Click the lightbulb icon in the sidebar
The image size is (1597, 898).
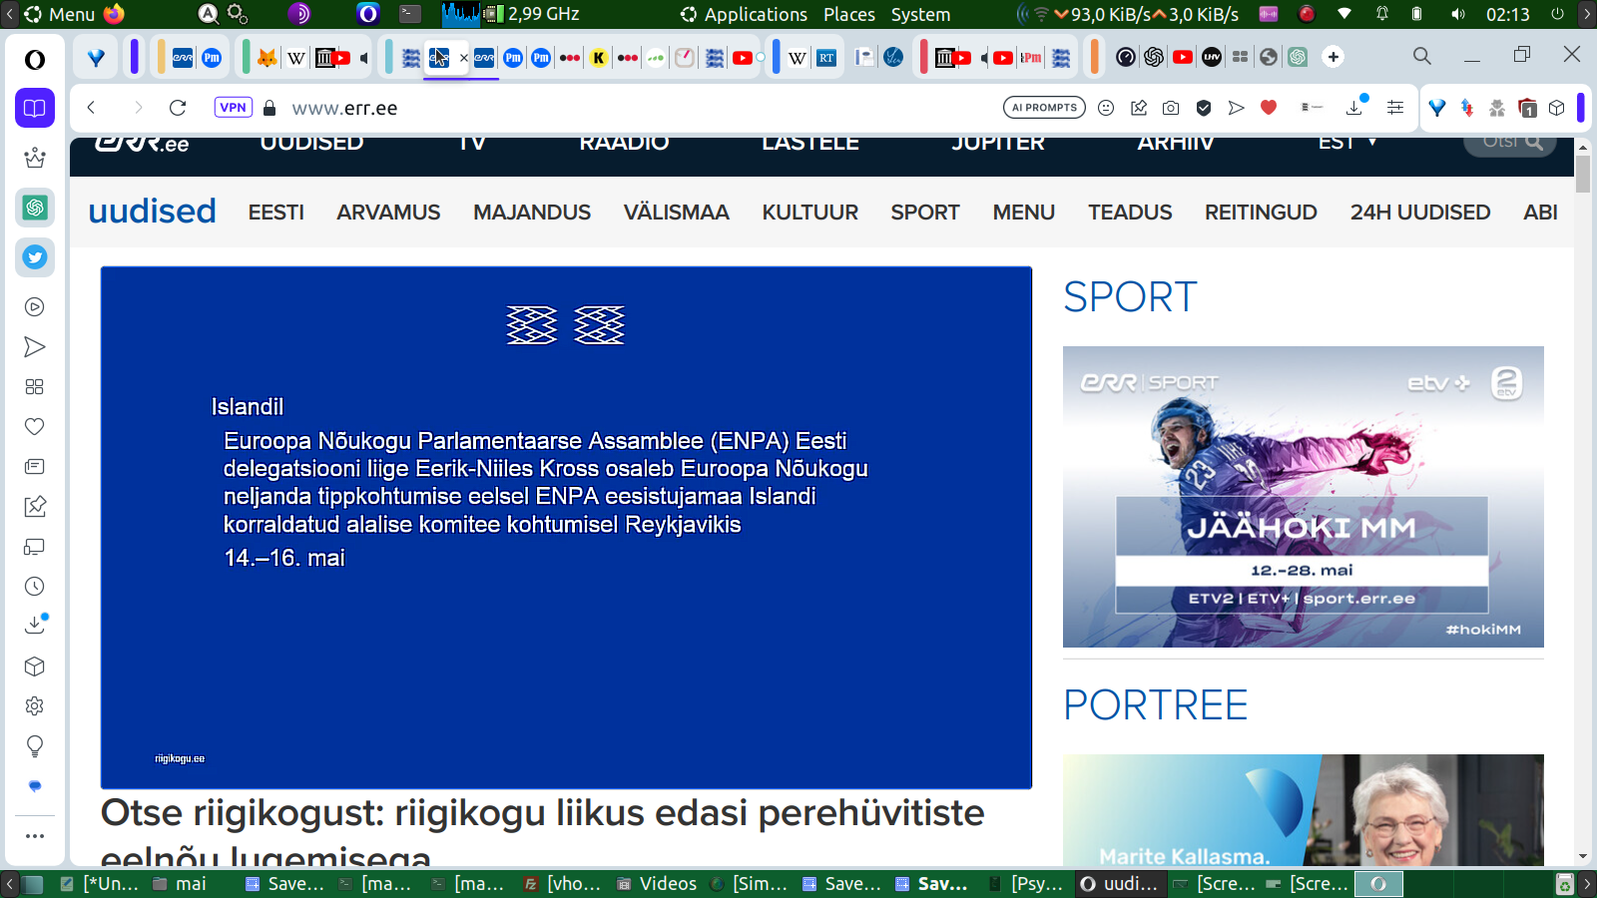35,746
